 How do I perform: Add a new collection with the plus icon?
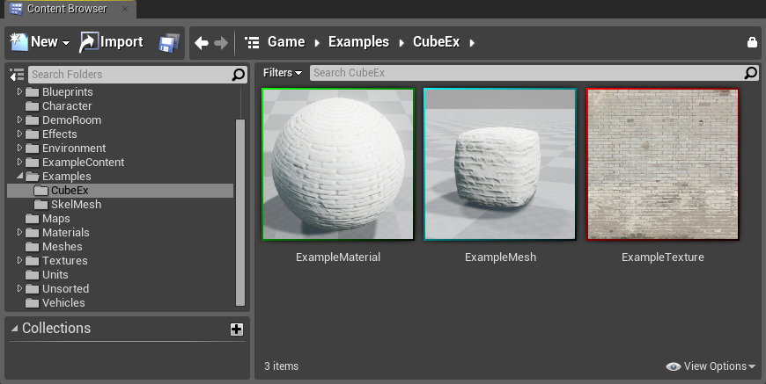pos(236,329)
